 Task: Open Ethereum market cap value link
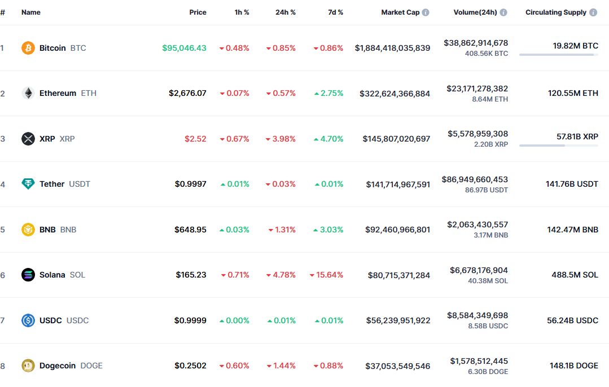click(395, 94)
